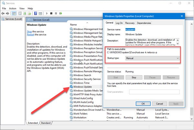Toggle the Show/Hide Console Tree icon
194x130 pixels.
click(14, 13)
